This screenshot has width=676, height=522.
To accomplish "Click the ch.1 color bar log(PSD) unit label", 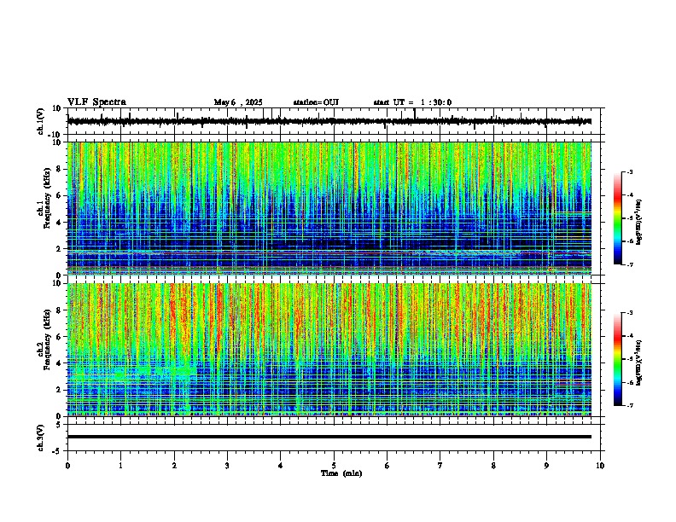I will 639,222.
